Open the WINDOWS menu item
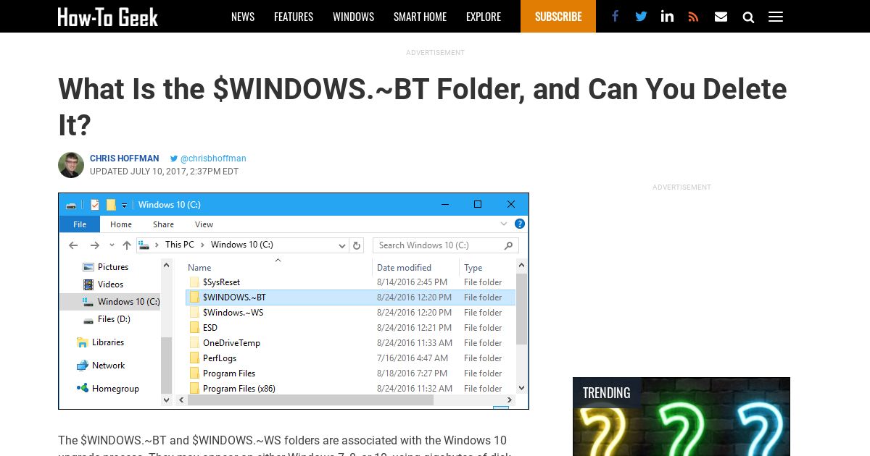870x456 pixels. 353,17
